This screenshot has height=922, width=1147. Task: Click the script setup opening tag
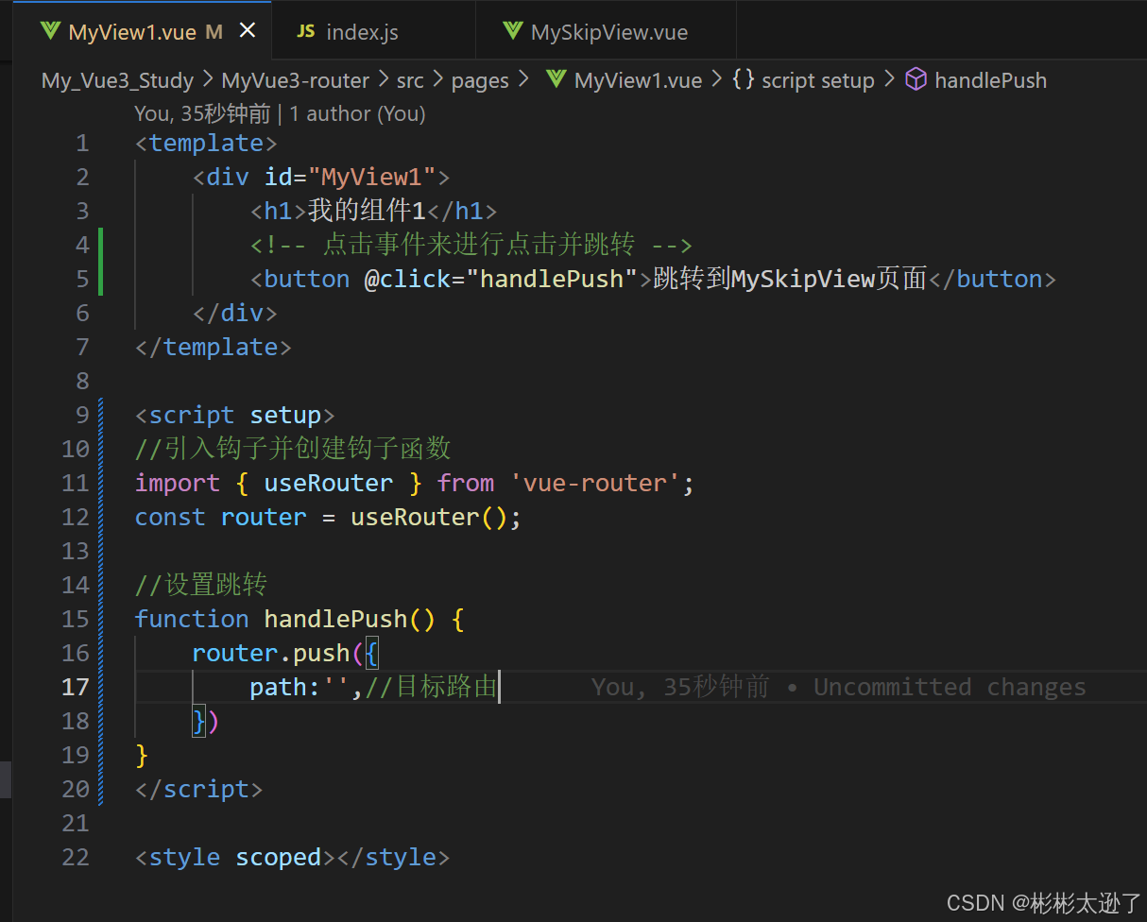coord(235,415)
